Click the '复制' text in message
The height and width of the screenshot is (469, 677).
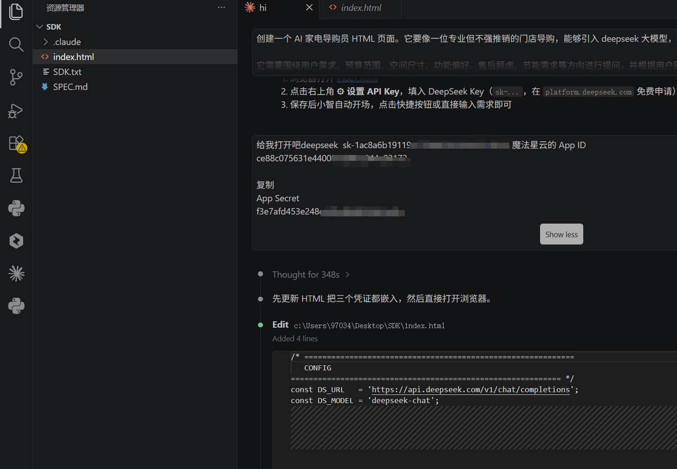click(265, 185)
